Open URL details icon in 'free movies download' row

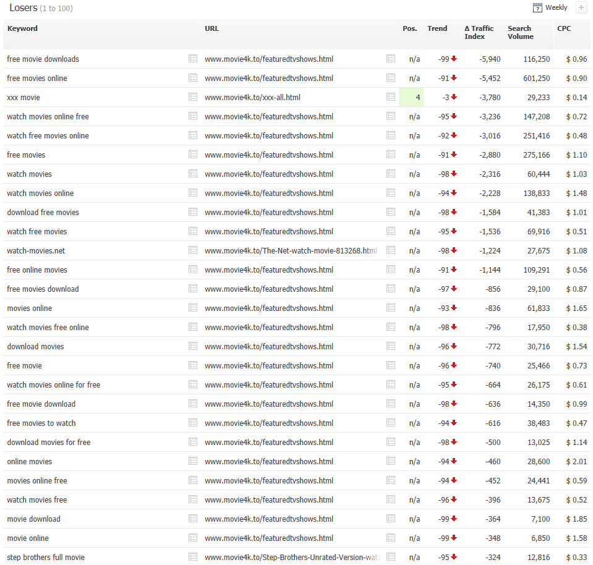391,289
